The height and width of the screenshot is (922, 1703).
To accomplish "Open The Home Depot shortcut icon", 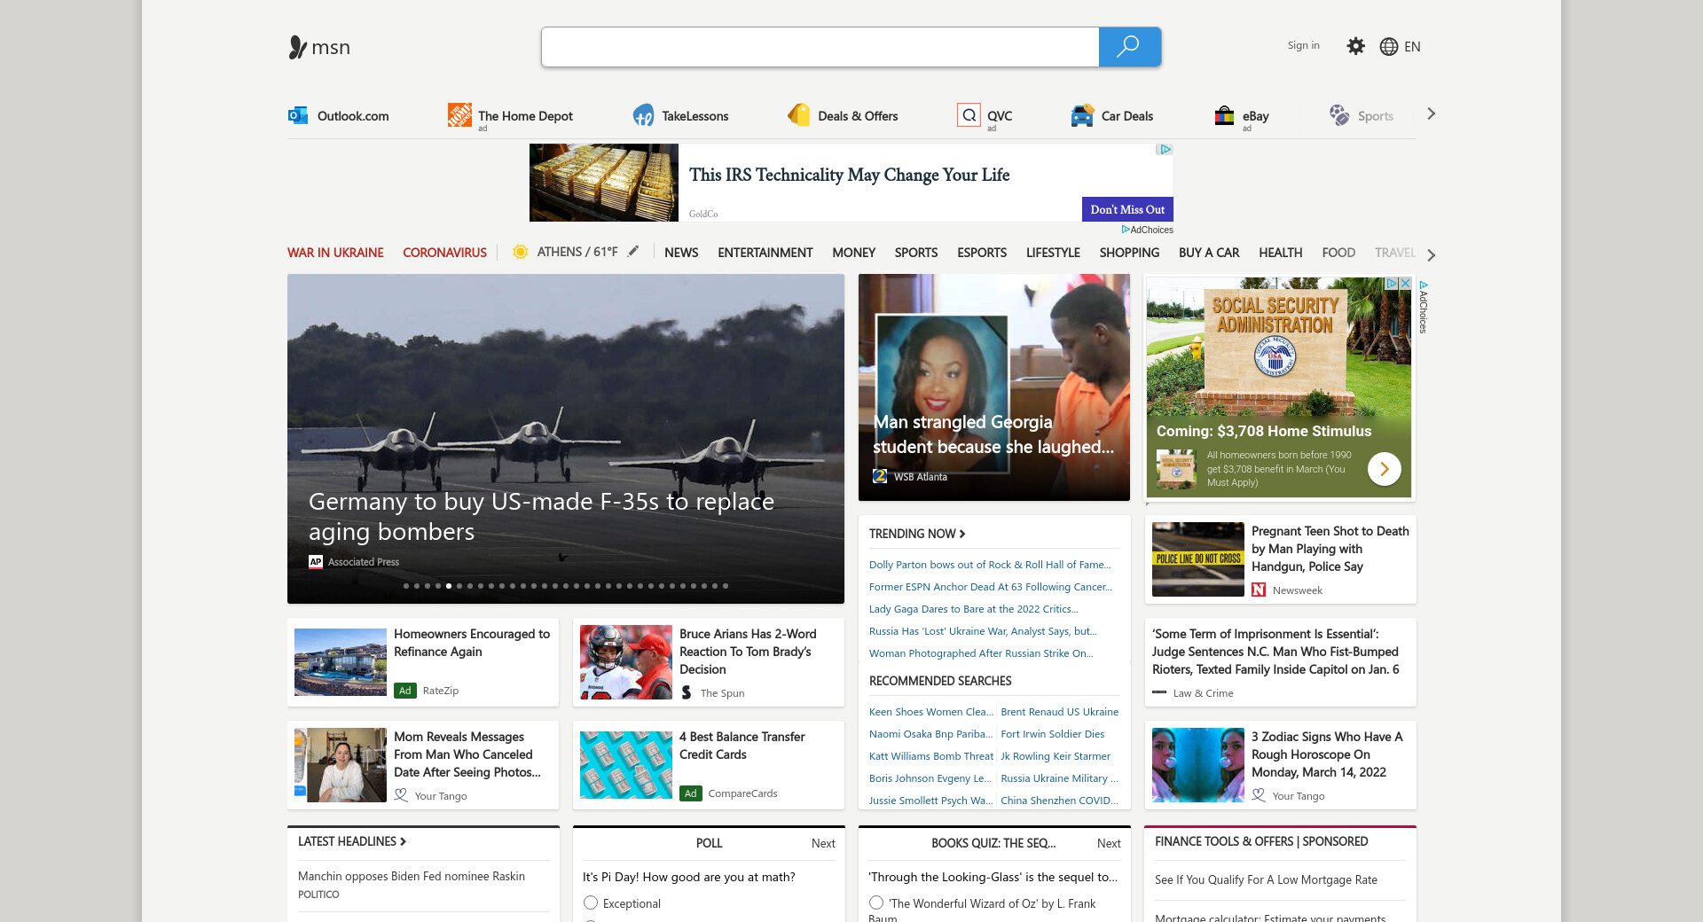I will [459, 115].
